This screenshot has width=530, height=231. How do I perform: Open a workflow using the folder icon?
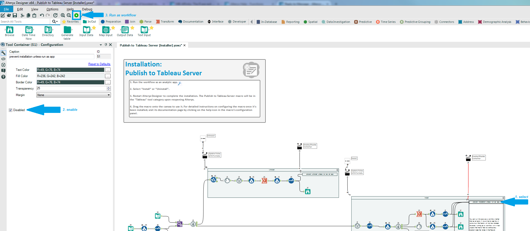point(9,15)
